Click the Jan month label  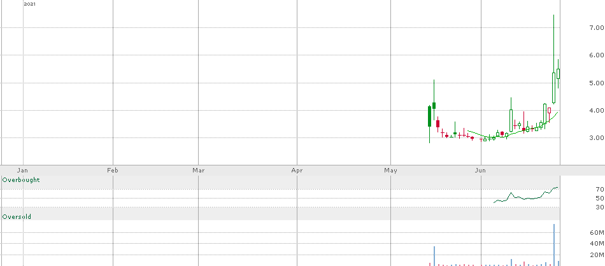click(x=23, y=171)
